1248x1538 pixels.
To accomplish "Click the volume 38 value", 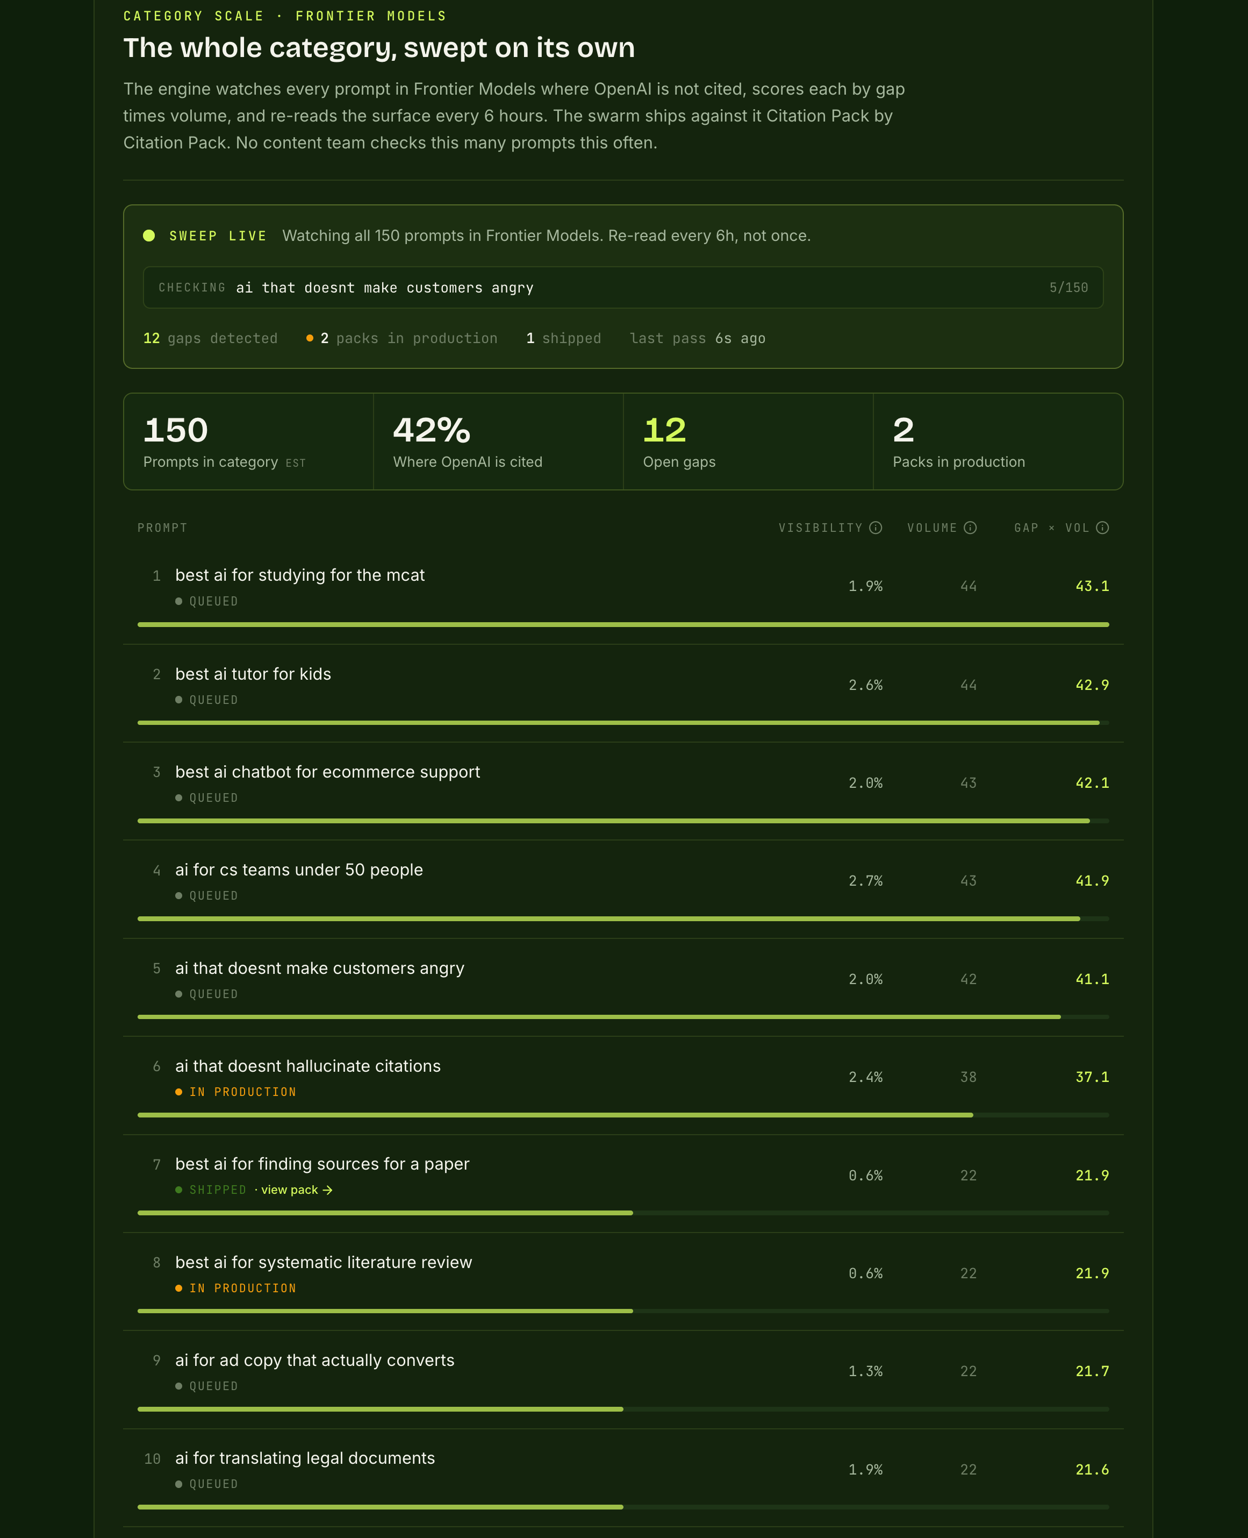I will tap(969, 1077).
